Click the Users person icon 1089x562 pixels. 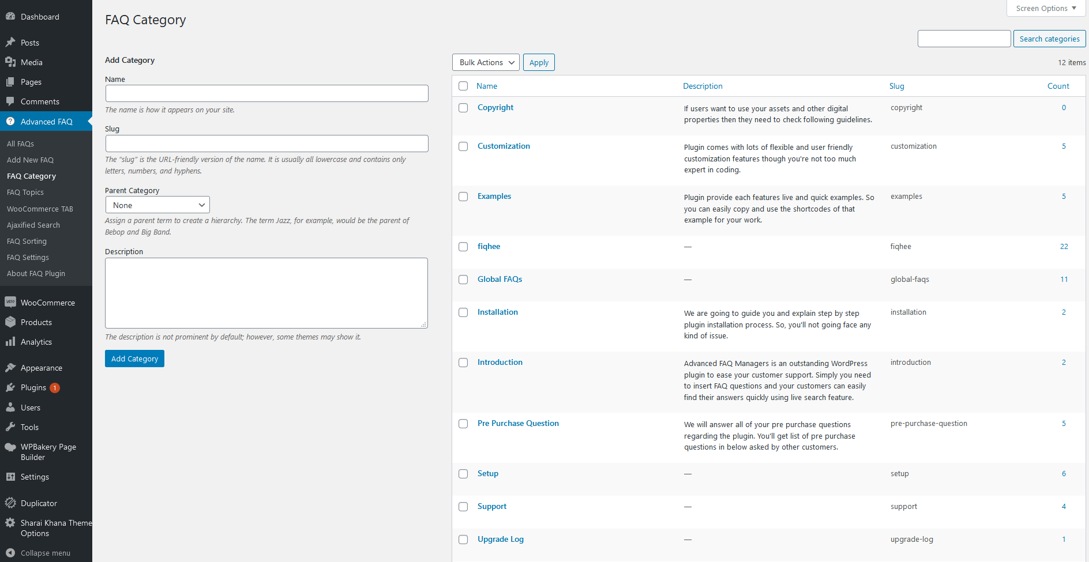[10, 408]
